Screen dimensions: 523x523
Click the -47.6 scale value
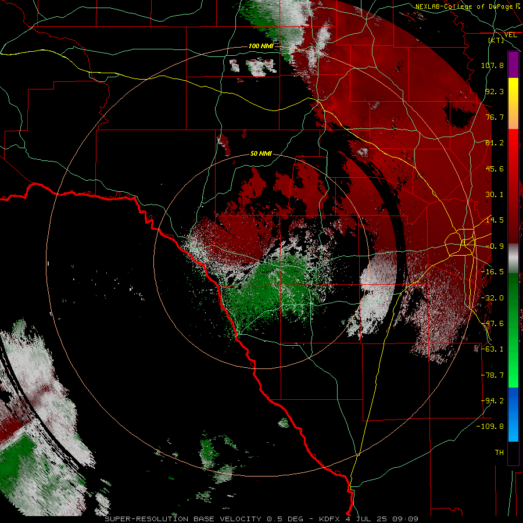click(x=492, y=324)
